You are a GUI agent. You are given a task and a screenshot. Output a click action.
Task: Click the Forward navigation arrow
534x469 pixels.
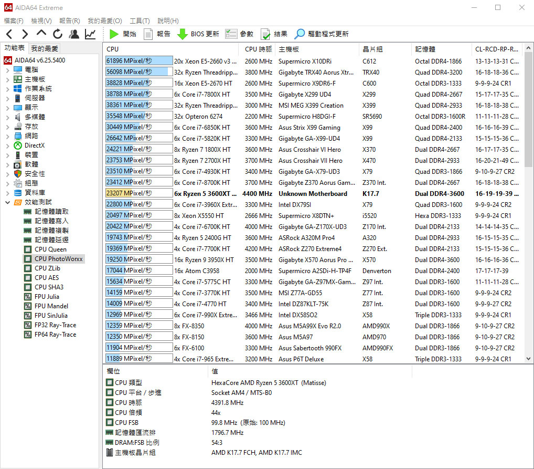click(25, 34)
